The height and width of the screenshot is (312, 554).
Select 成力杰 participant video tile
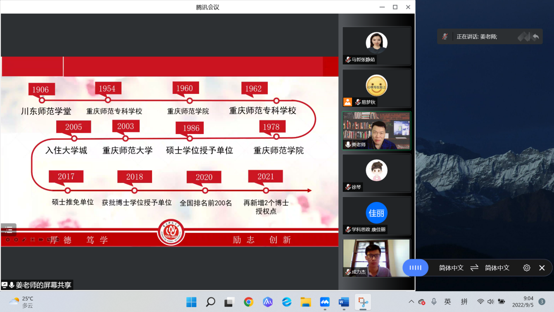tap(376, 257)
